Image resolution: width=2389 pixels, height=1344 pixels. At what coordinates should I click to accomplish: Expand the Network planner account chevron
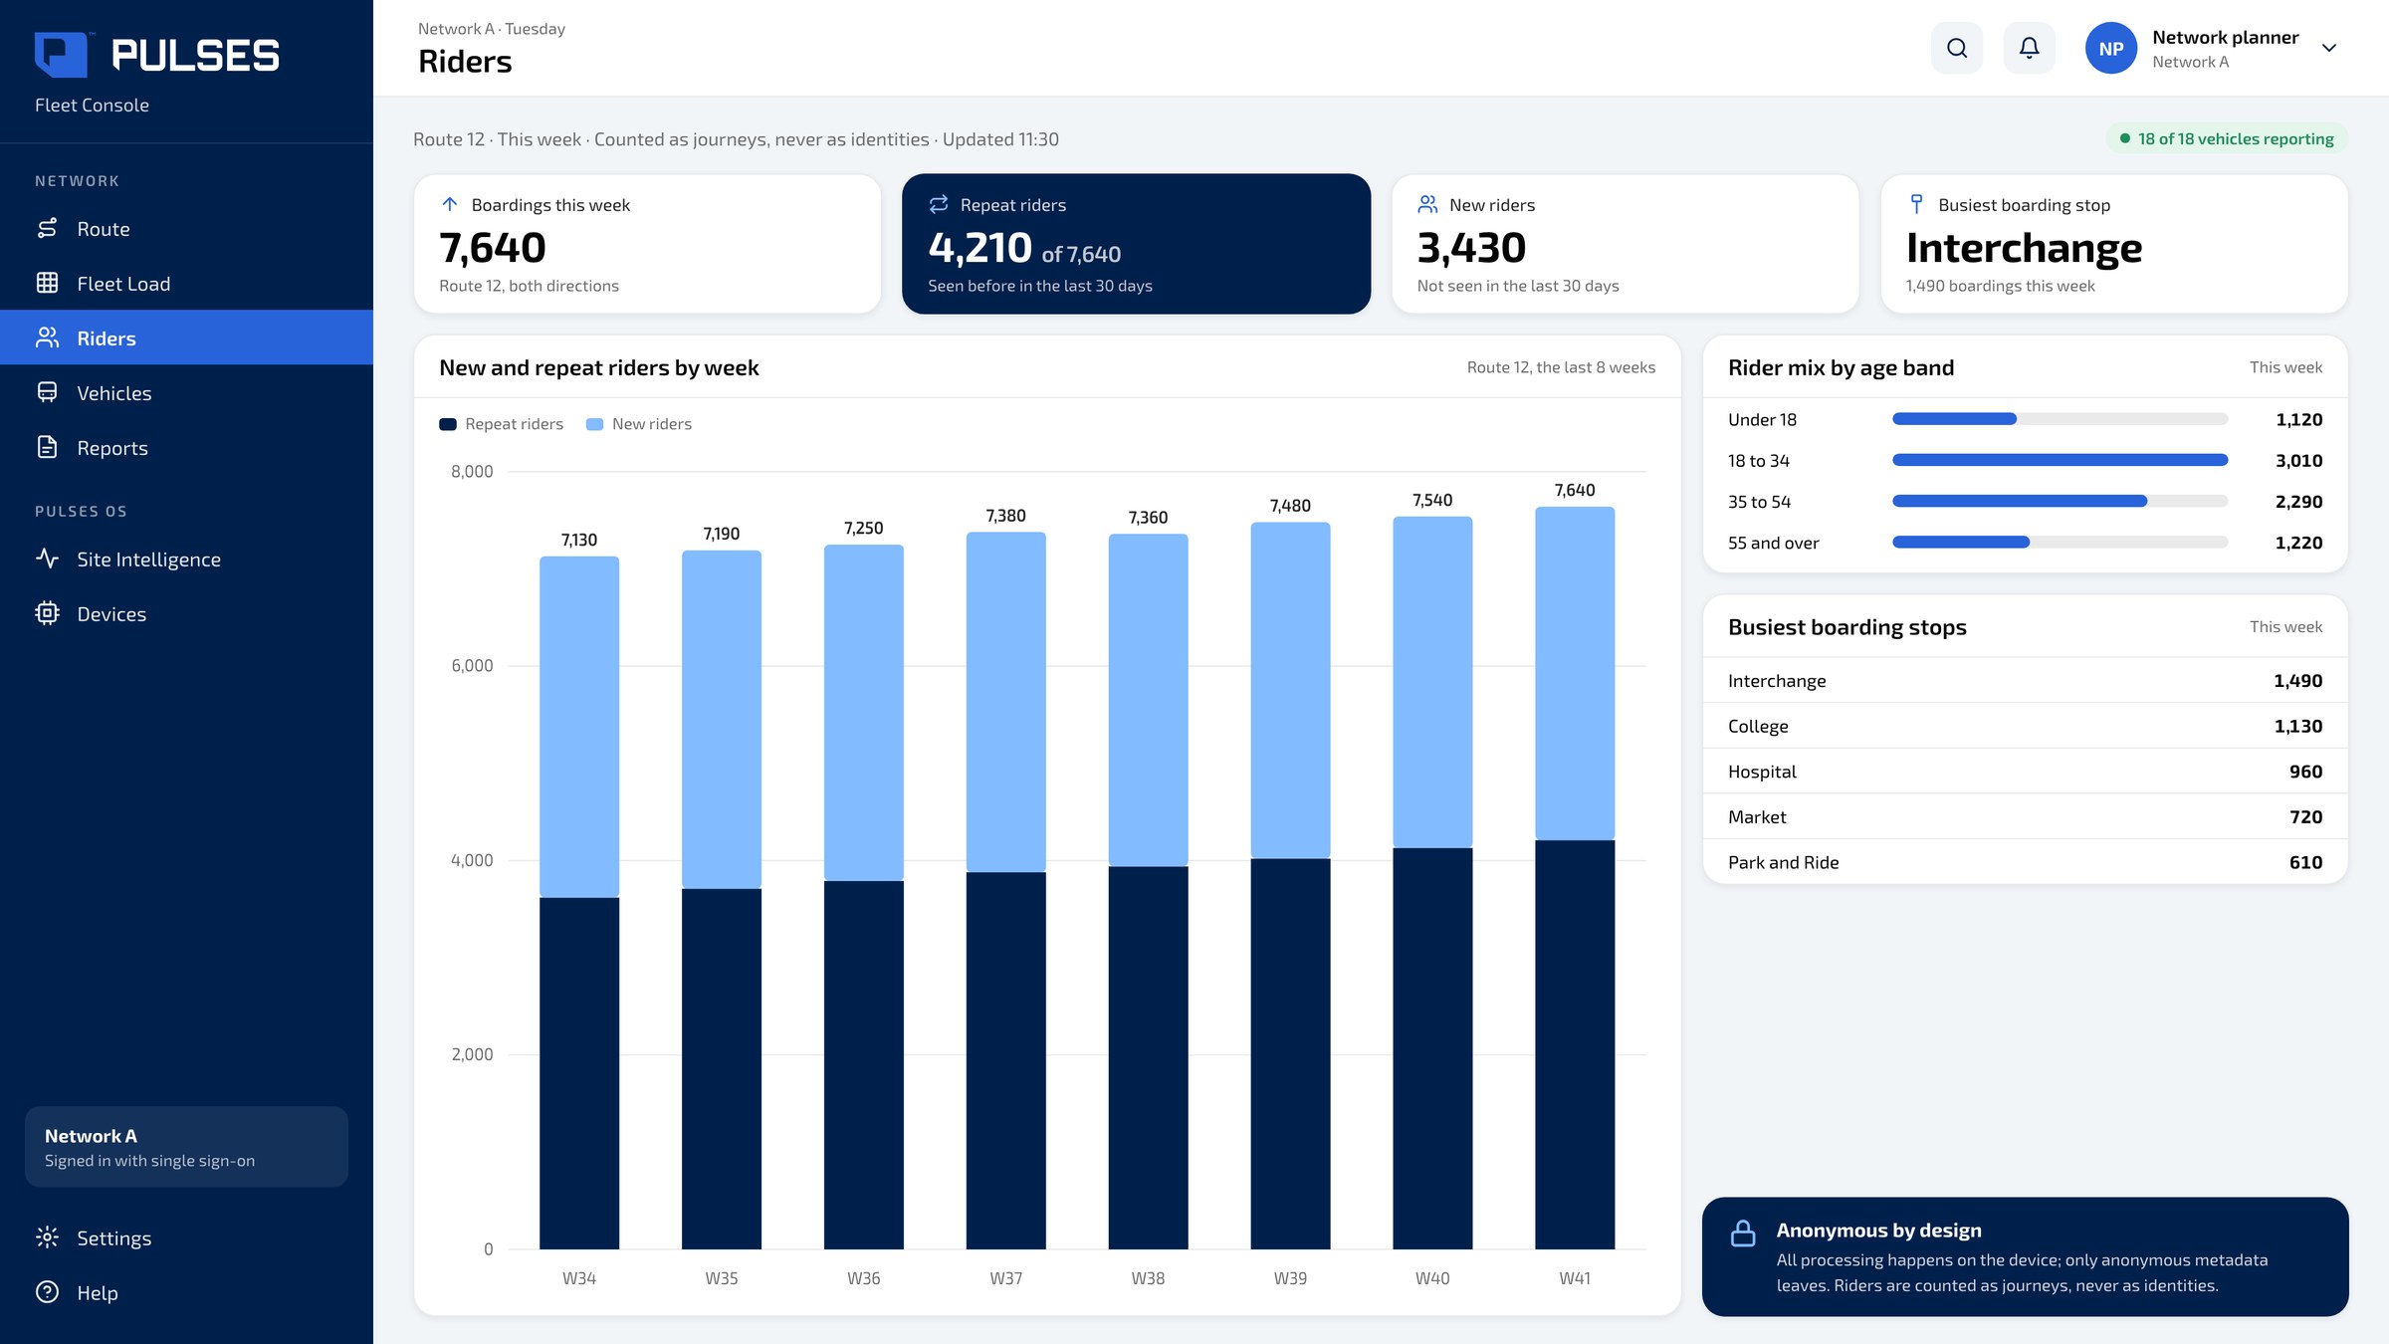(2328, 48)
